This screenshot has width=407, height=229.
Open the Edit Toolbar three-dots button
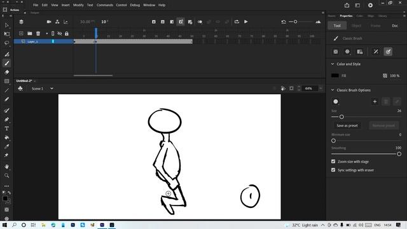(7, 186)
